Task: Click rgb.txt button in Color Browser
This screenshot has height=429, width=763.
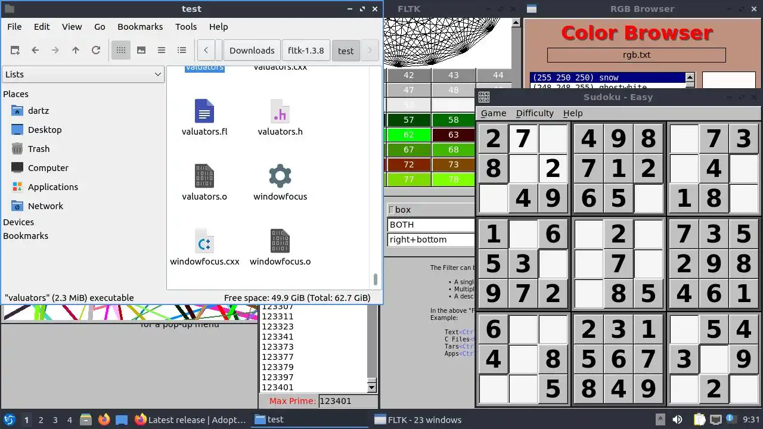Action: click(x=637, y=55)
